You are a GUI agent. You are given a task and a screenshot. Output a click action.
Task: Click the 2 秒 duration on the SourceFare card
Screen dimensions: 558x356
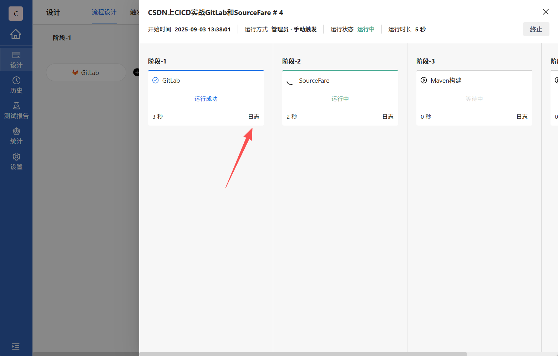(291, 117)
